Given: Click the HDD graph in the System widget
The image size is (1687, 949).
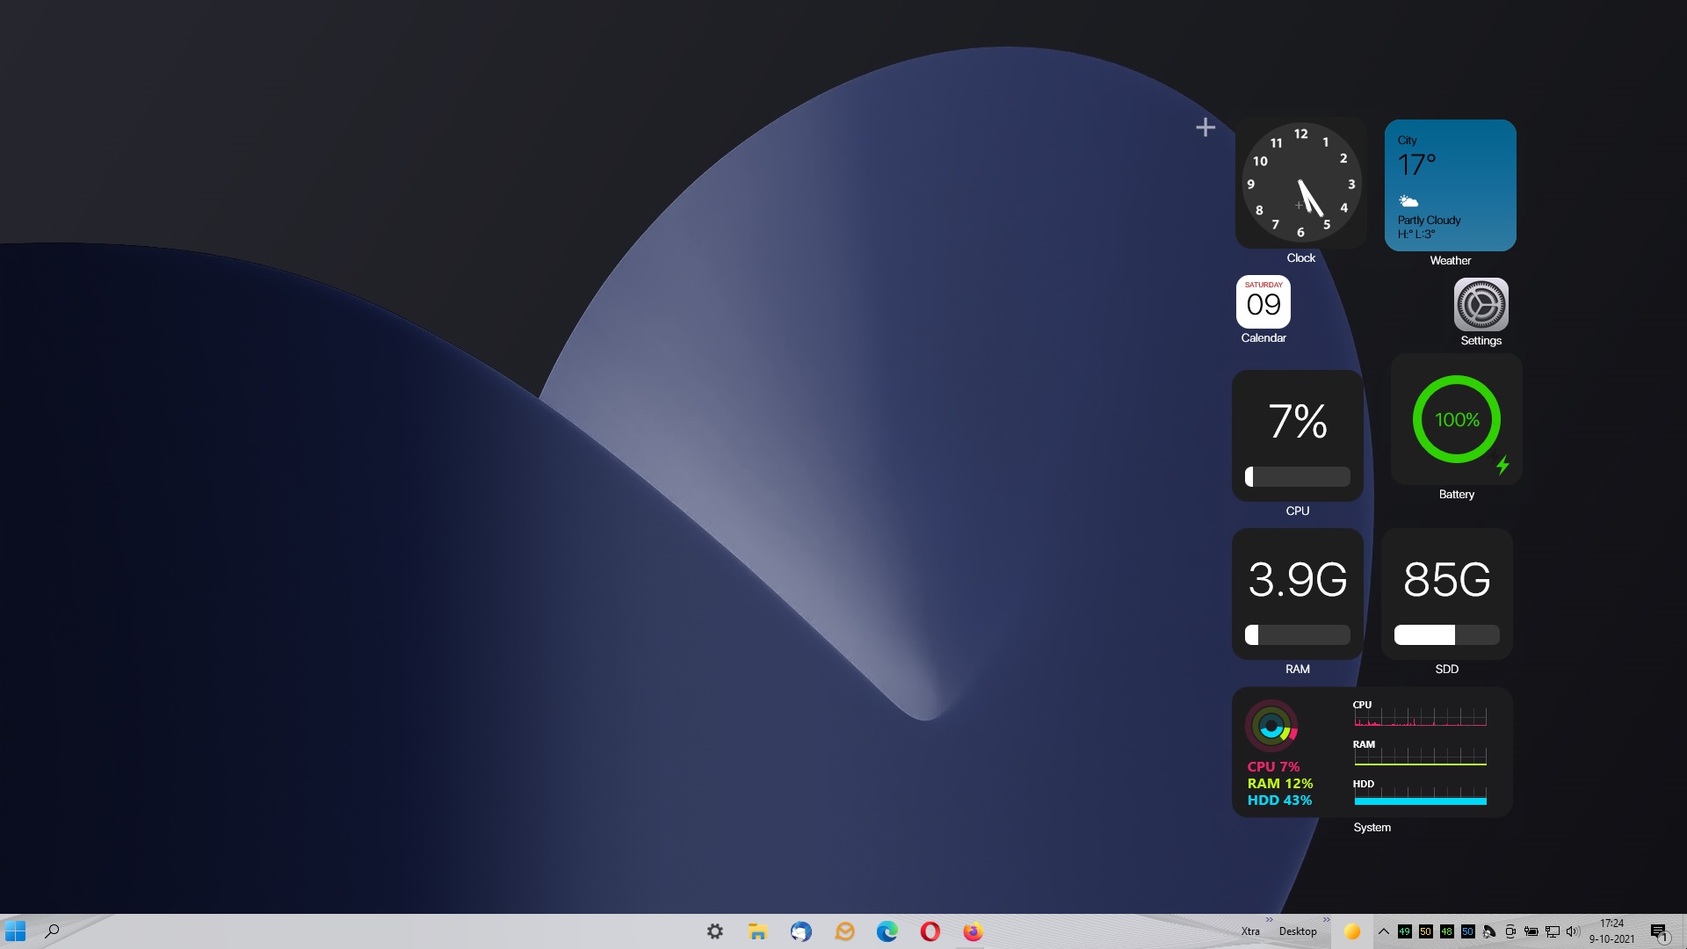Looking at the screenshot, I should (1421, 796).
